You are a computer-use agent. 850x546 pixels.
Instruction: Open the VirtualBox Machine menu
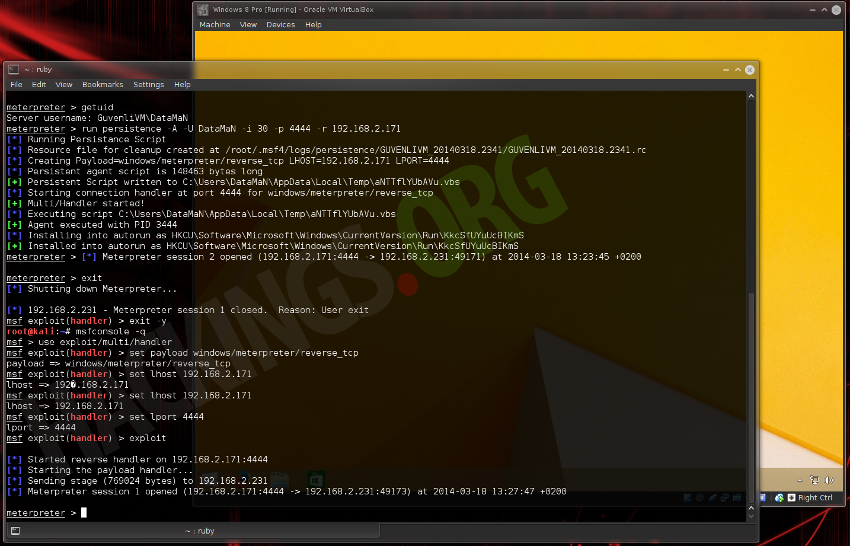215,25
